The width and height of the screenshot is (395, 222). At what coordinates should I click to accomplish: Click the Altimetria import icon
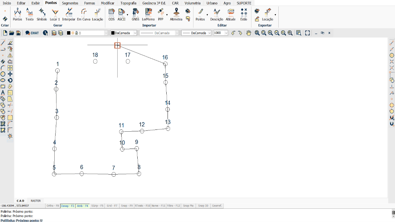pyautogui.click(x=176, y=14)
